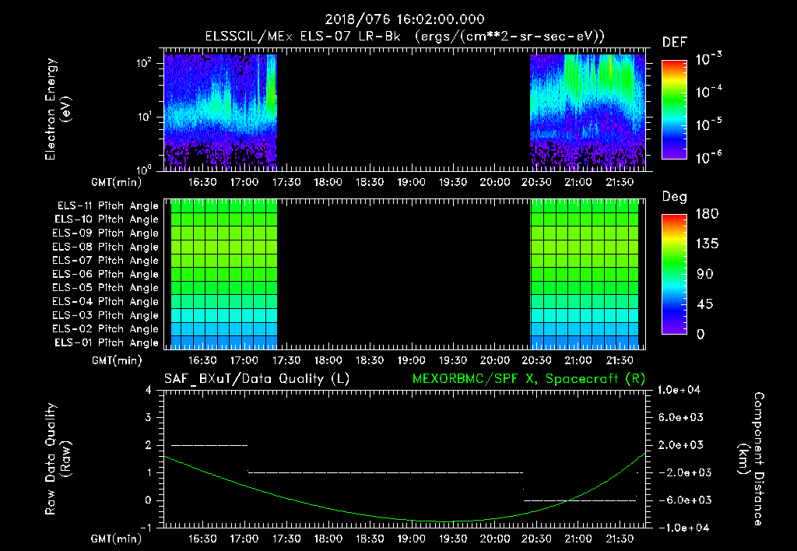Select the ELS-01 Pitch Angle row label
Viewport: 797px width, 551px height.
(x=107, y=342)
